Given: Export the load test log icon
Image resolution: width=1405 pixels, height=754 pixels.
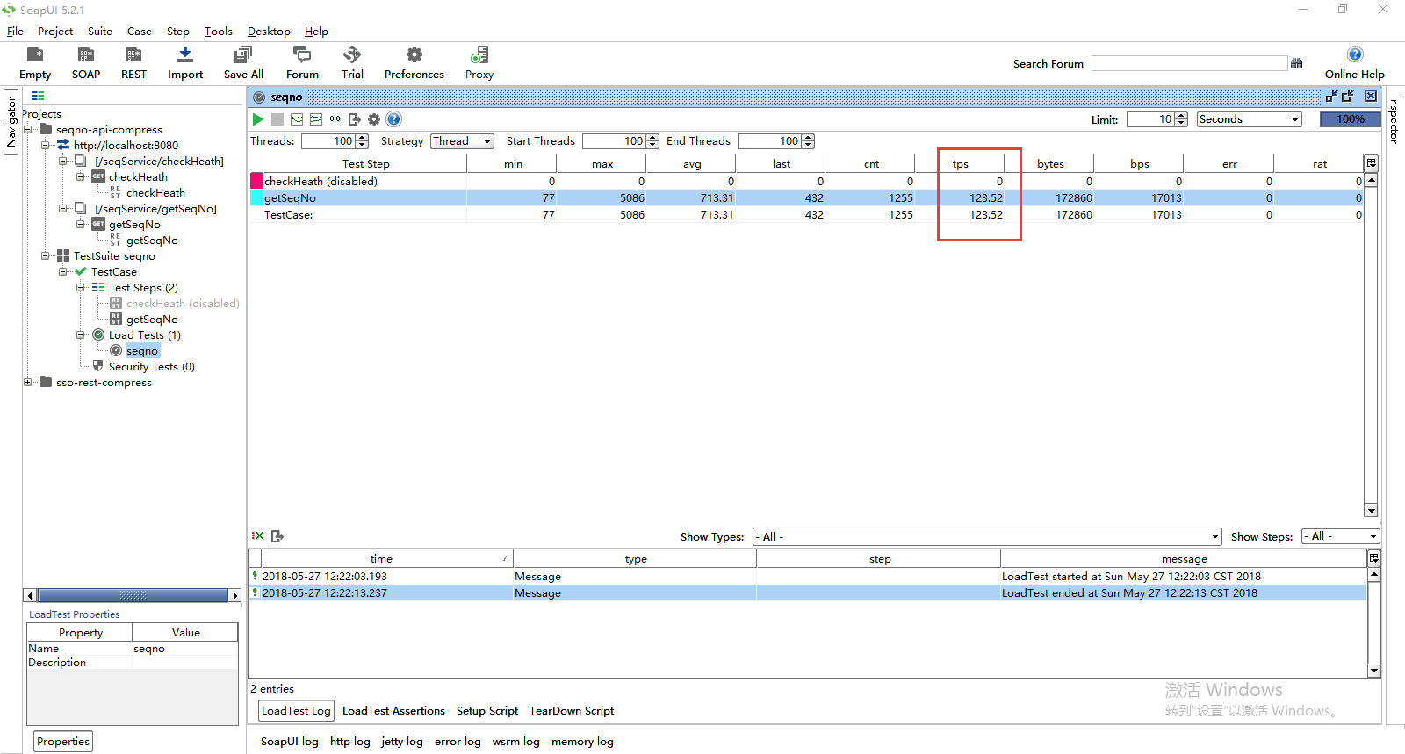Looking at the screenshot, I should pyautogui.click(x=277, y=535).
